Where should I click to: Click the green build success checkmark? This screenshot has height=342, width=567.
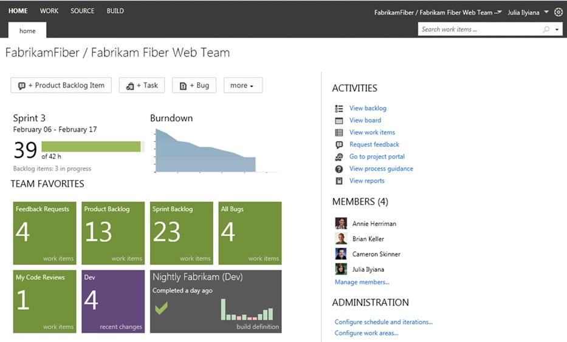161,308
